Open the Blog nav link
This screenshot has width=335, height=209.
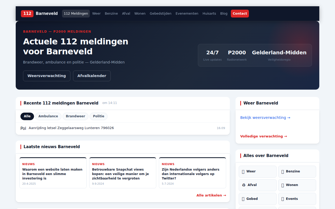(224, 14)
